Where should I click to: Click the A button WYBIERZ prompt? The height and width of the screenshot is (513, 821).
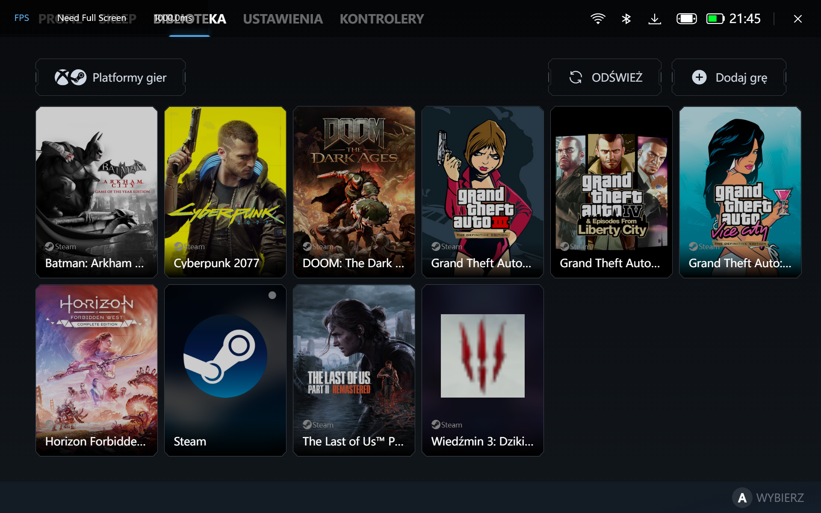(x=768, y=498)
